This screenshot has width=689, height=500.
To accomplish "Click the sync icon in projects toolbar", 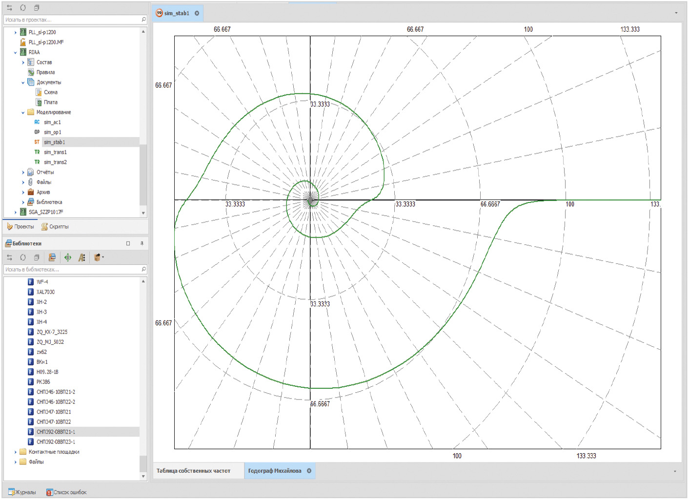I will coord(9,8).
